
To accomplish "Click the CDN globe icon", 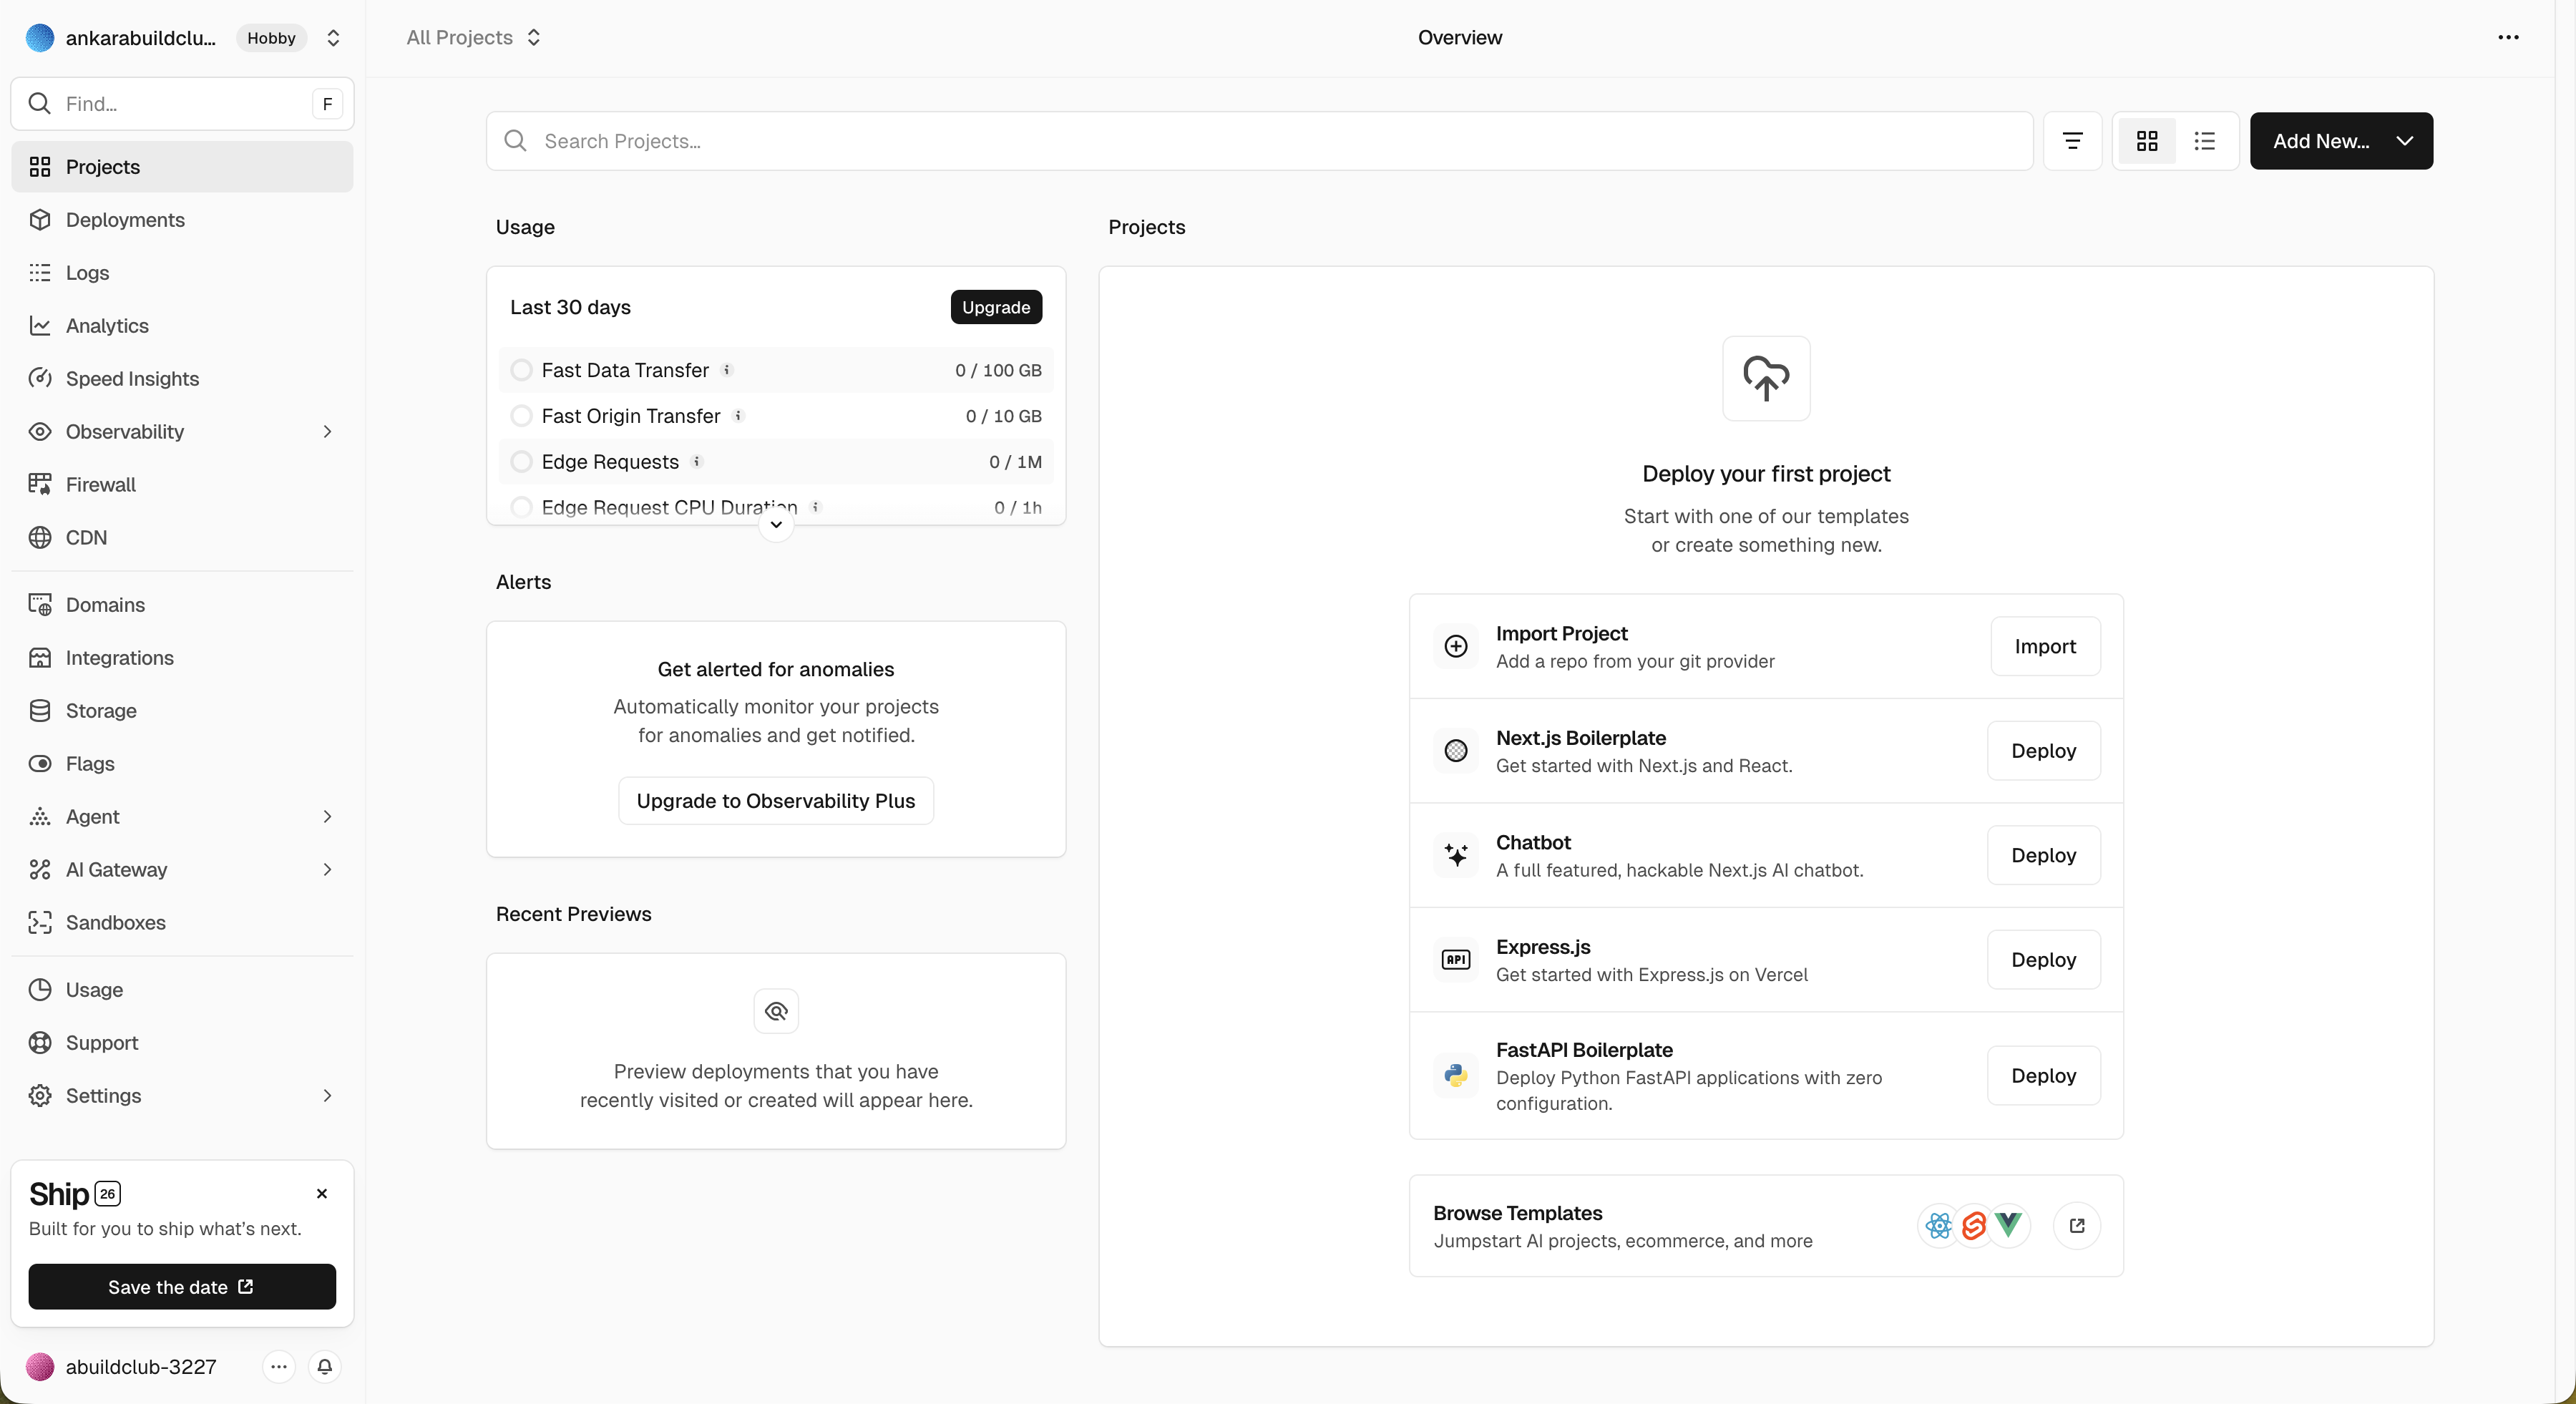I will point(40,537).
